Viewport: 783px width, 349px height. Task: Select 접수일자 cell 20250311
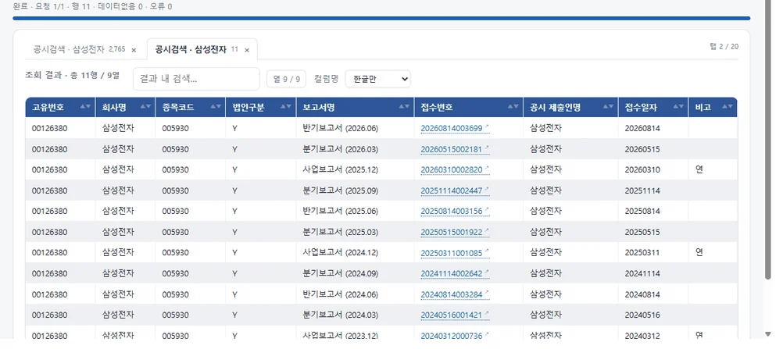point(652,253)
